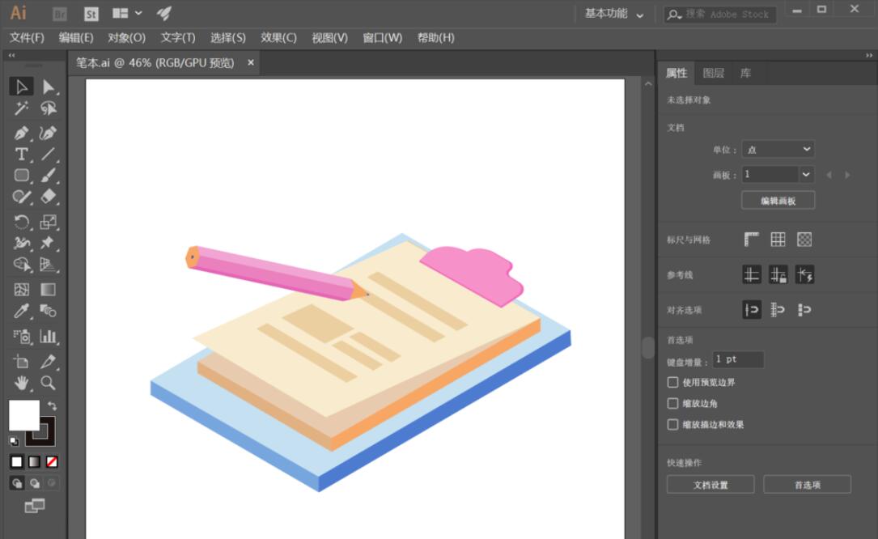This screenshot has height=539, width=878.
Task: Select the Rounded Rectangle shape tool
Action: click(x=21, y=176)
